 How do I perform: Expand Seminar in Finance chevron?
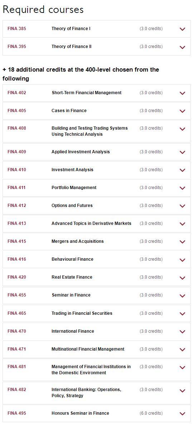coord(183,296)
